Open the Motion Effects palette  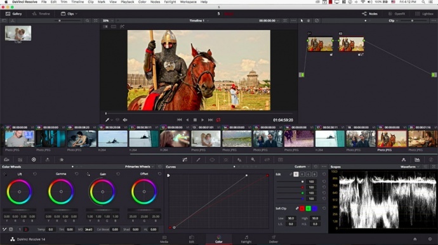(x=62, y=159)
